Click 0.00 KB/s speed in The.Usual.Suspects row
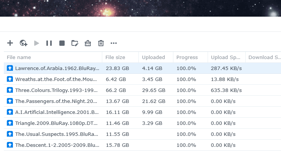Screen dimensions: 281x151 click(223, 134)
